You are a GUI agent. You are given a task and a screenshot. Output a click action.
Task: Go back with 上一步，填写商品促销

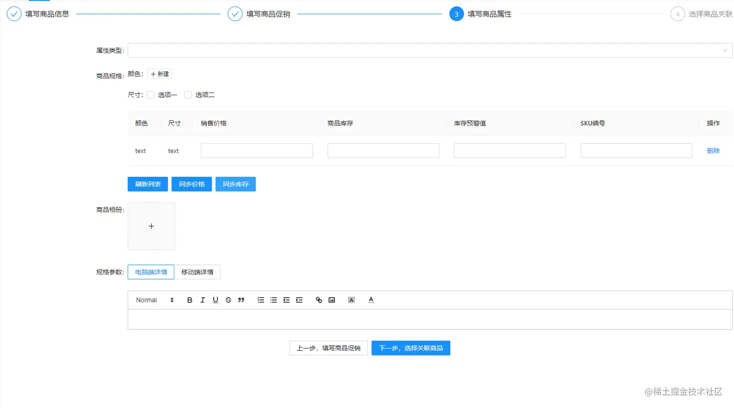pyautogui.click(x=329, y=348)
